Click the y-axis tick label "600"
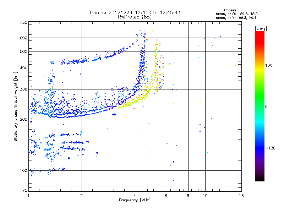284x213 pixels. pos(23,38)
